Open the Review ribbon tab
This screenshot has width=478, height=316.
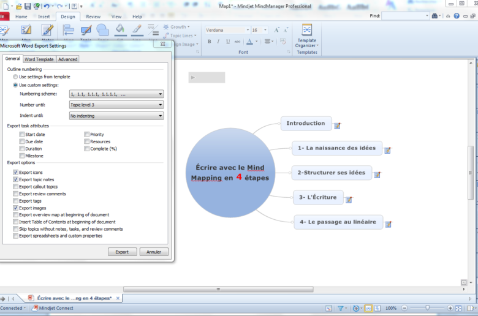coord(93,17)
